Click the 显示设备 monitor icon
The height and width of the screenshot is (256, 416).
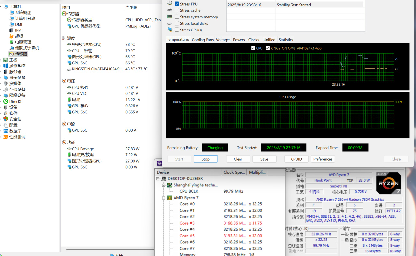6,78
